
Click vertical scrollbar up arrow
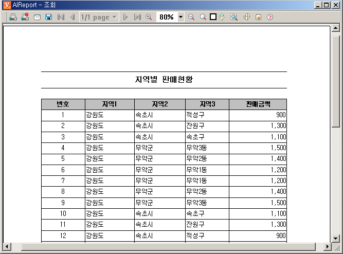(x=336, y=28)
